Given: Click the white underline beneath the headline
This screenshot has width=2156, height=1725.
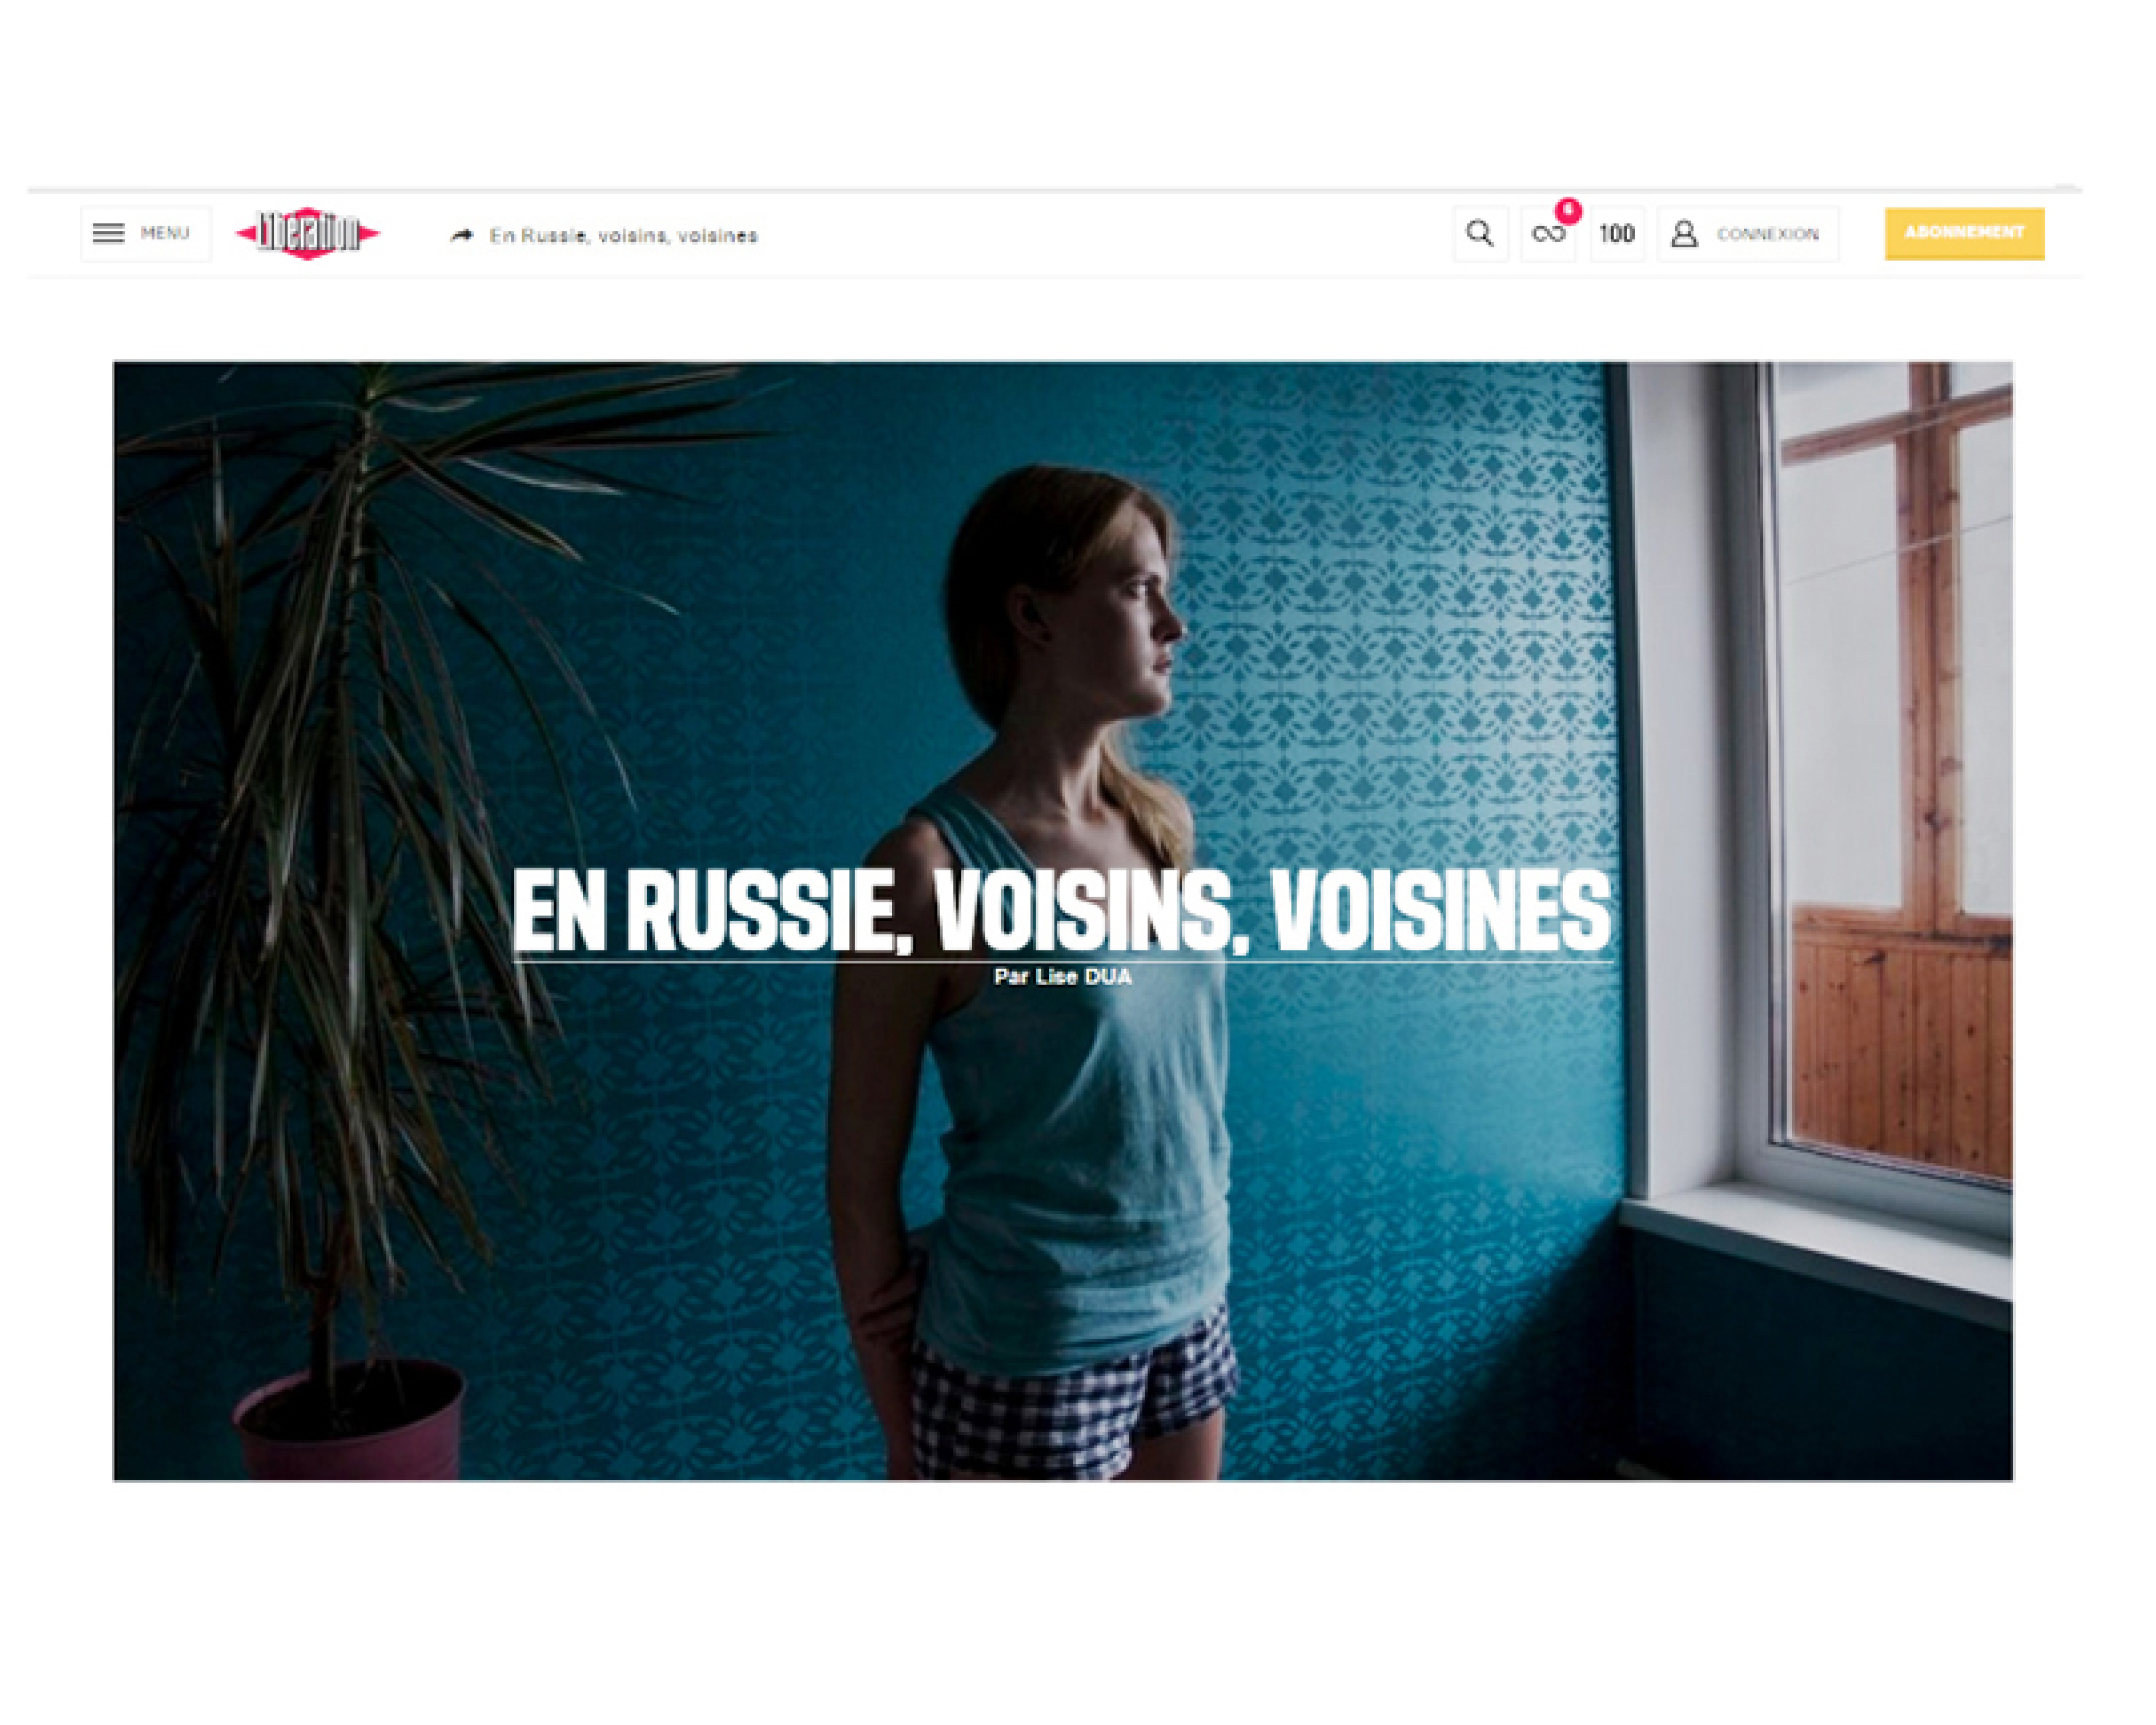Looking at the screenshot, I should tap(1062, 961).
